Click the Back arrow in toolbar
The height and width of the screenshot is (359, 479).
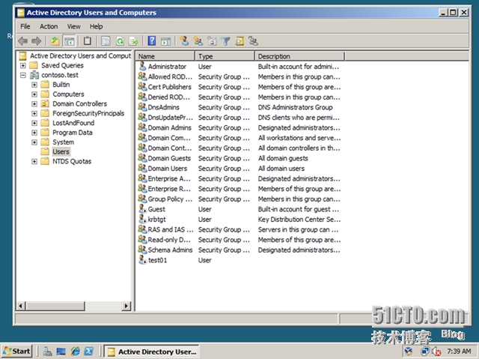coord(23,41)
